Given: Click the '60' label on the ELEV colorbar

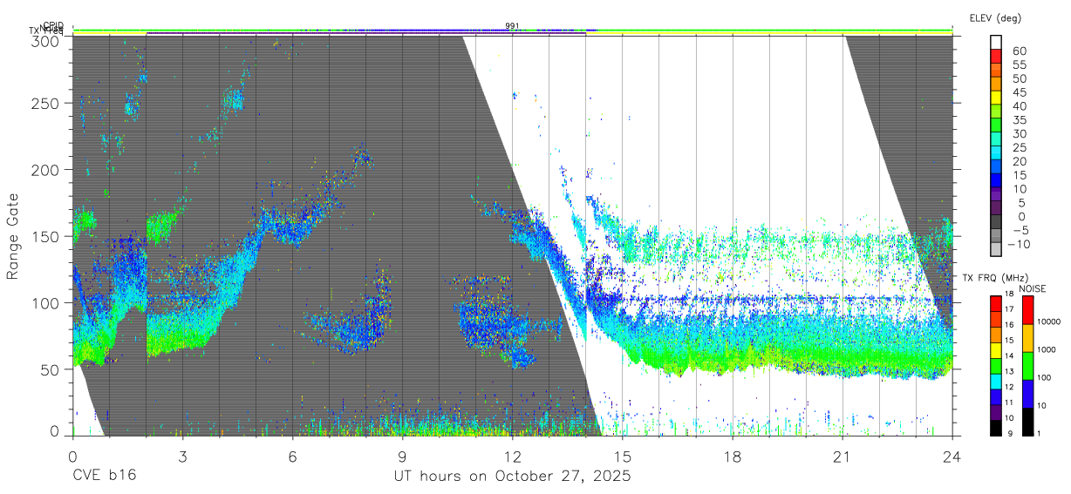Looking at the screenshot, I should click(x=1020, y=51).
